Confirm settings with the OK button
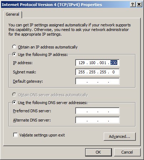Image resolution: width=144 pixels, height=160 pixels. (98, 152)
